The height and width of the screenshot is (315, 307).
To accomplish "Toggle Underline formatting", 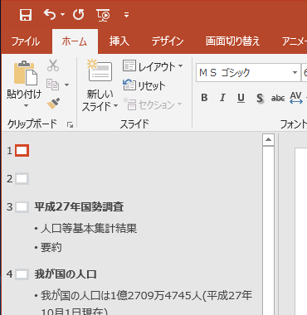I will coord(241,98).
